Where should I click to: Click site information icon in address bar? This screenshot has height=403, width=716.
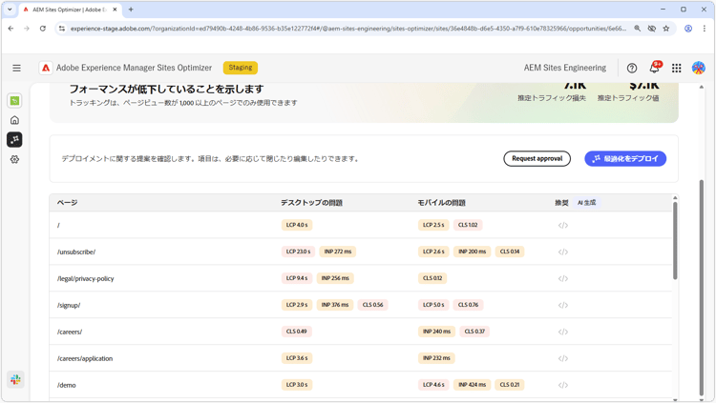[62, 29]
